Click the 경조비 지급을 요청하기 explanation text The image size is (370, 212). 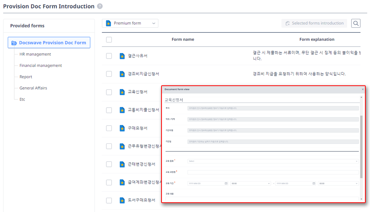(x=299, y=74)
